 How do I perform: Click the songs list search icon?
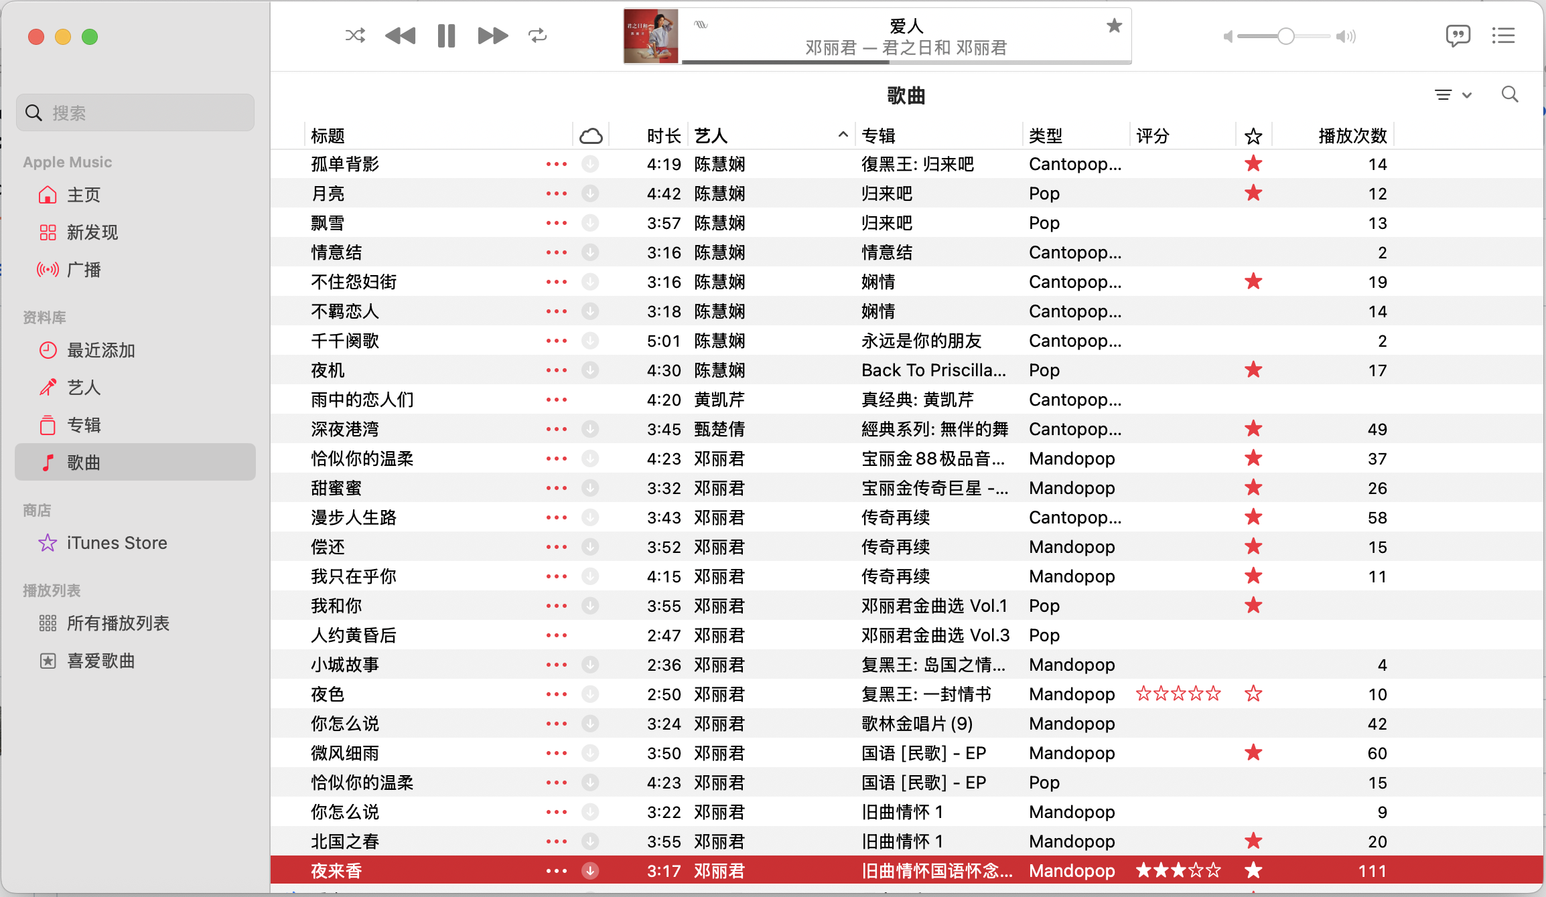tap(1510, 94)
